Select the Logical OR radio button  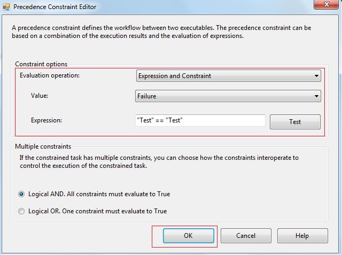pos(22,211)
